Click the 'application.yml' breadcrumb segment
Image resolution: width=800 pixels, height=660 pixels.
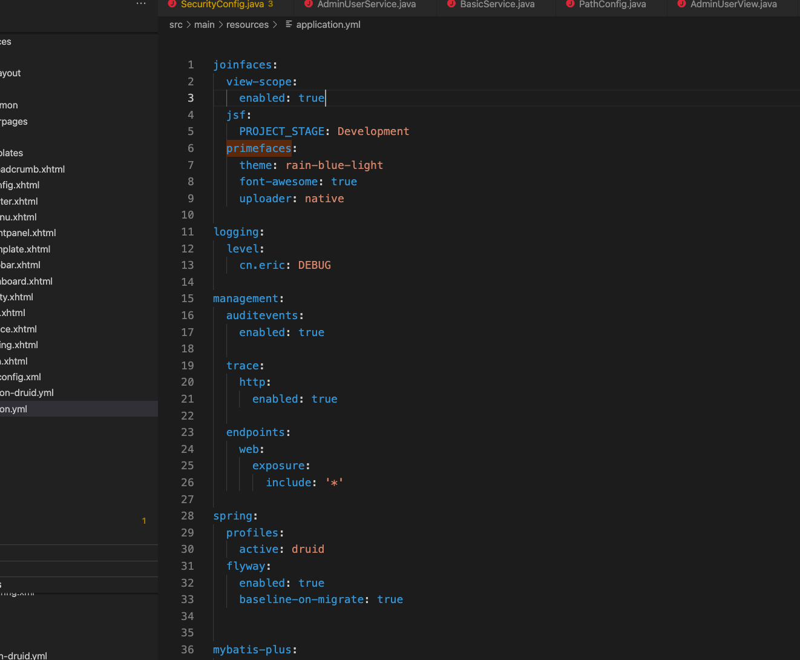328,25
